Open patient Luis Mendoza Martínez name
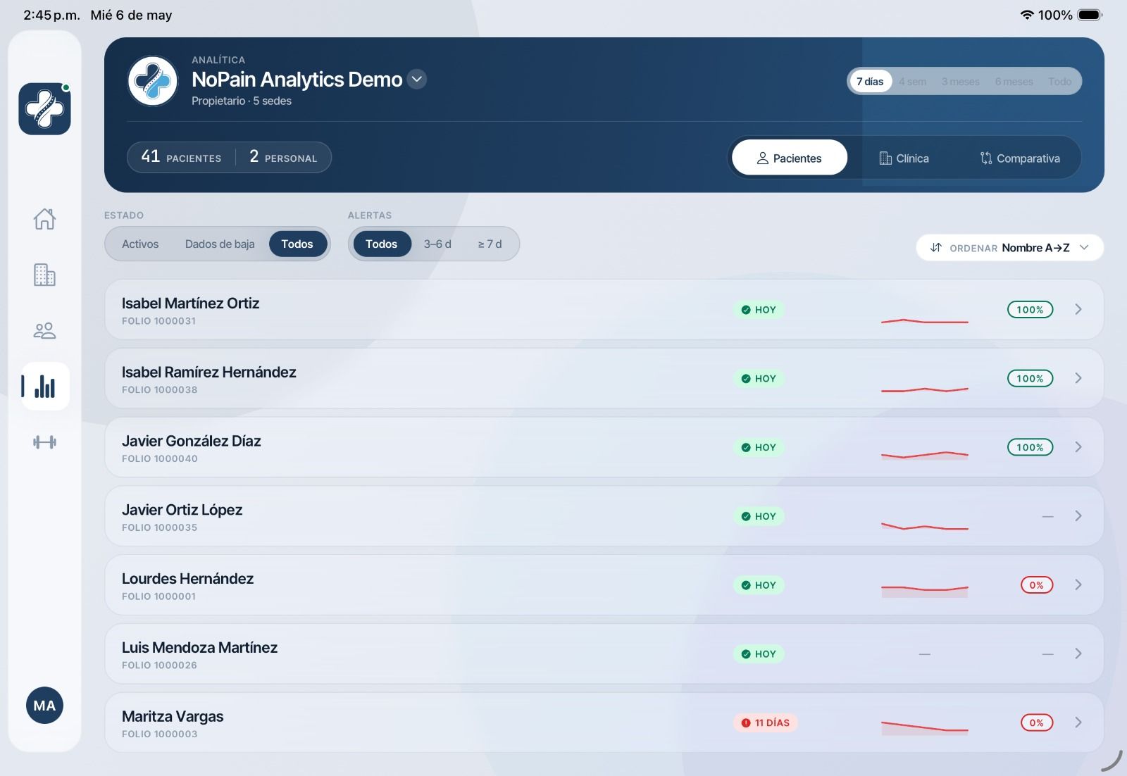The image size is (1127, 776). [199, 647]
